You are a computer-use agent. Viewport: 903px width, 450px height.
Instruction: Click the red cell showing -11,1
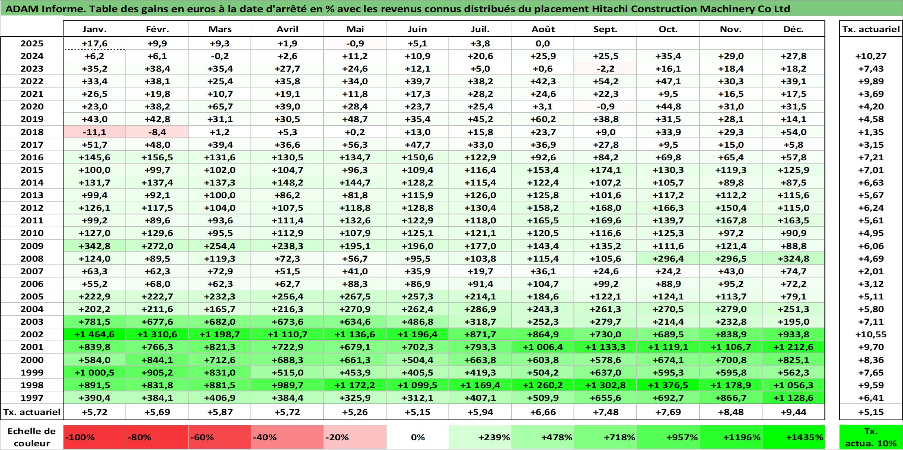[94, 132]
